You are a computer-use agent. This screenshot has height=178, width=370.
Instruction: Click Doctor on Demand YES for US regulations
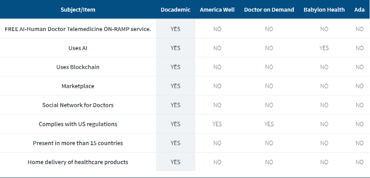pyautogui.click(x=269, y=124)
